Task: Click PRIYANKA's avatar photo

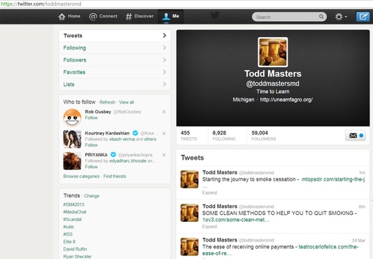Action: click(x=72, y=161)
